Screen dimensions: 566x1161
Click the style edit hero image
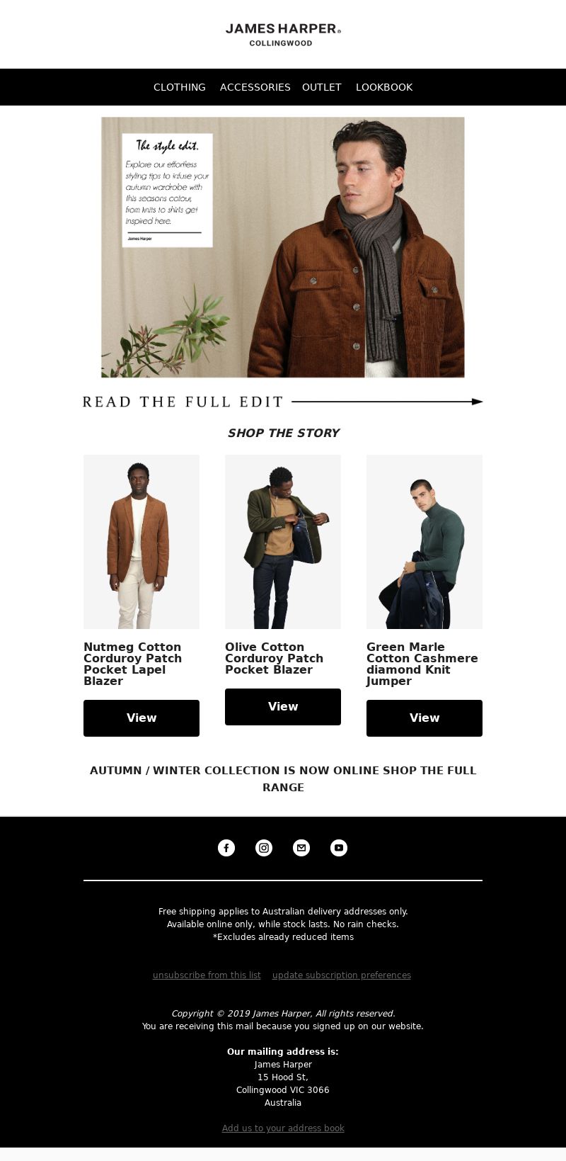[283, 247]
